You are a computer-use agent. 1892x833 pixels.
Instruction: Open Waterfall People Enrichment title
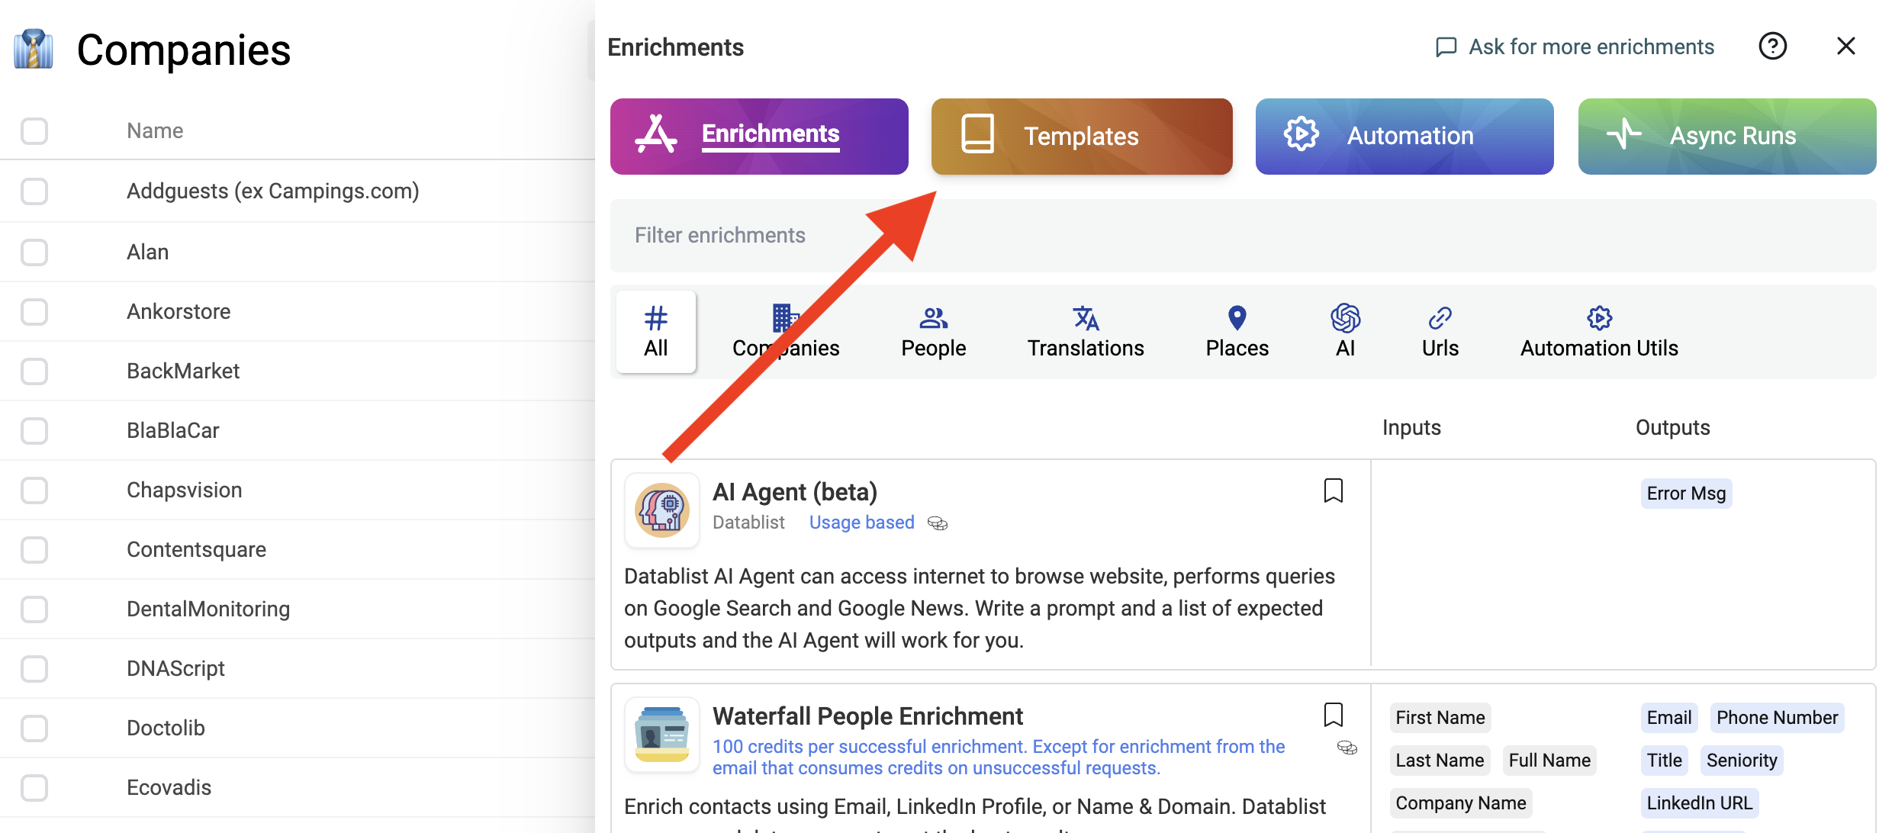click(867, 716)
